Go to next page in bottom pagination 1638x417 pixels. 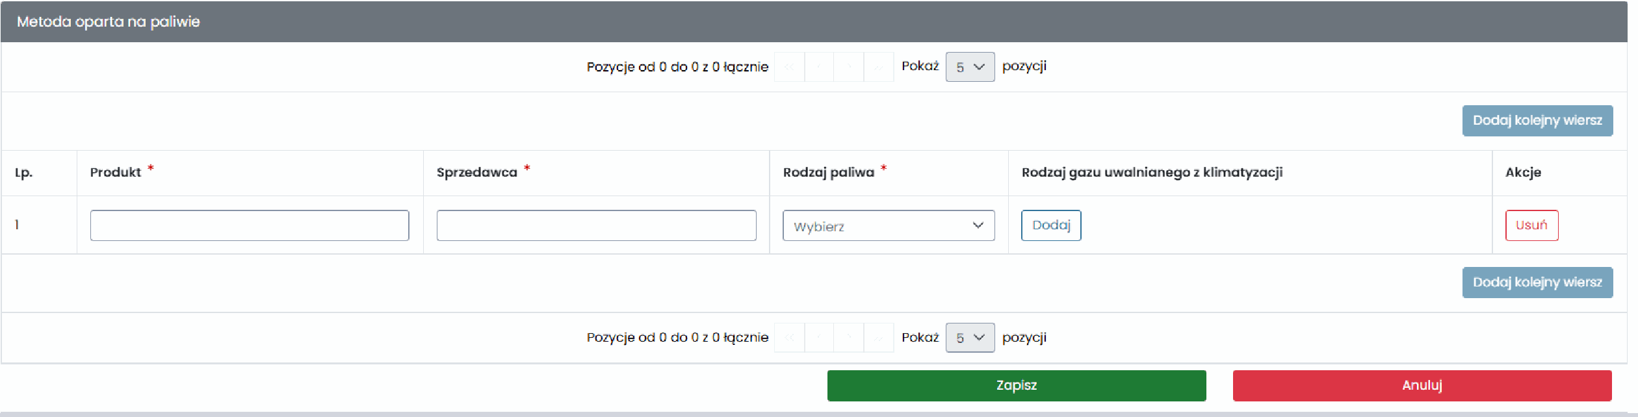[849, 338]
